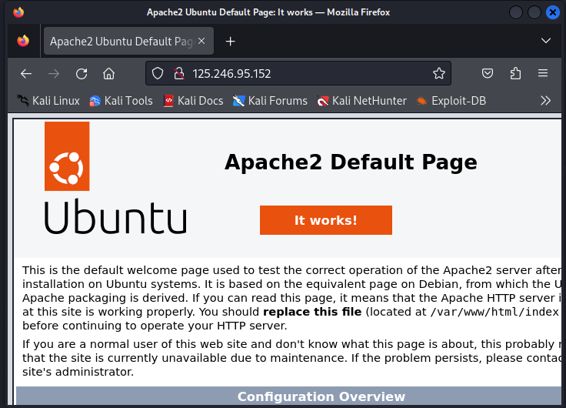Open the Kali Tools bookmark
Screen dimensions: 566x408
(121, 101)
